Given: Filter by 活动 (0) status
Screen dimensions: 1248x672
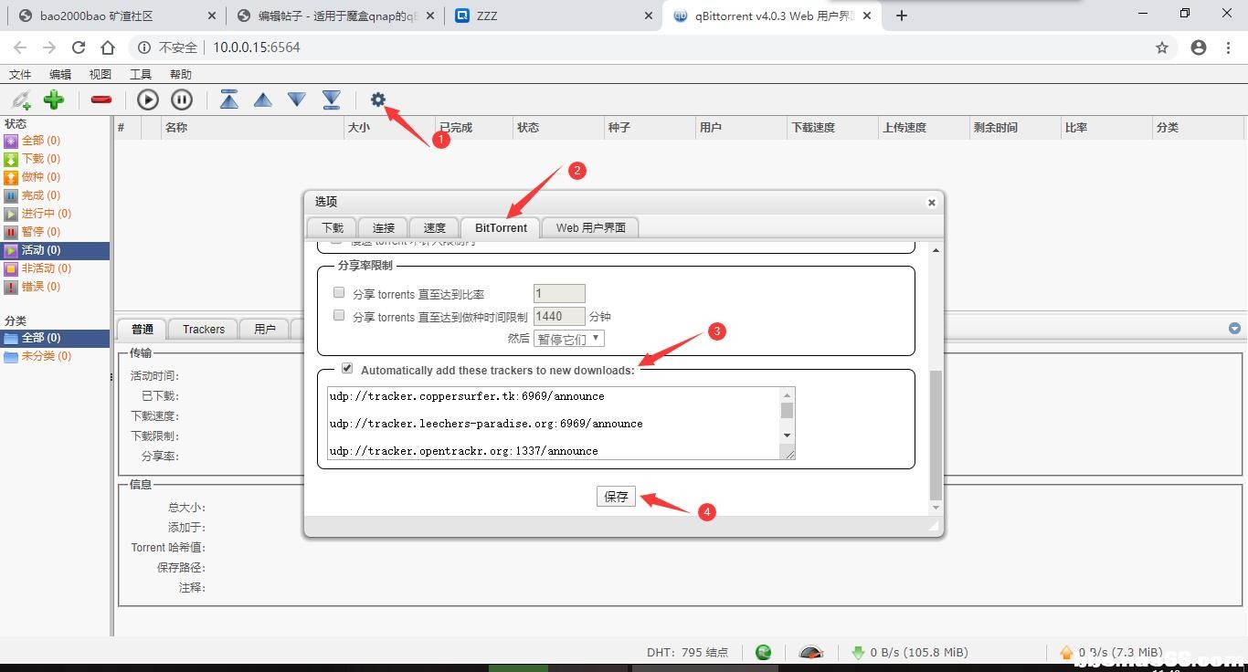Looking at the screenshot, I should tap(55, 250).
